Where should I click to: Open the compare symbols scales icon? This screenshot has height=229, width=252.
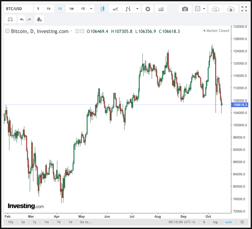coord(10,19)
